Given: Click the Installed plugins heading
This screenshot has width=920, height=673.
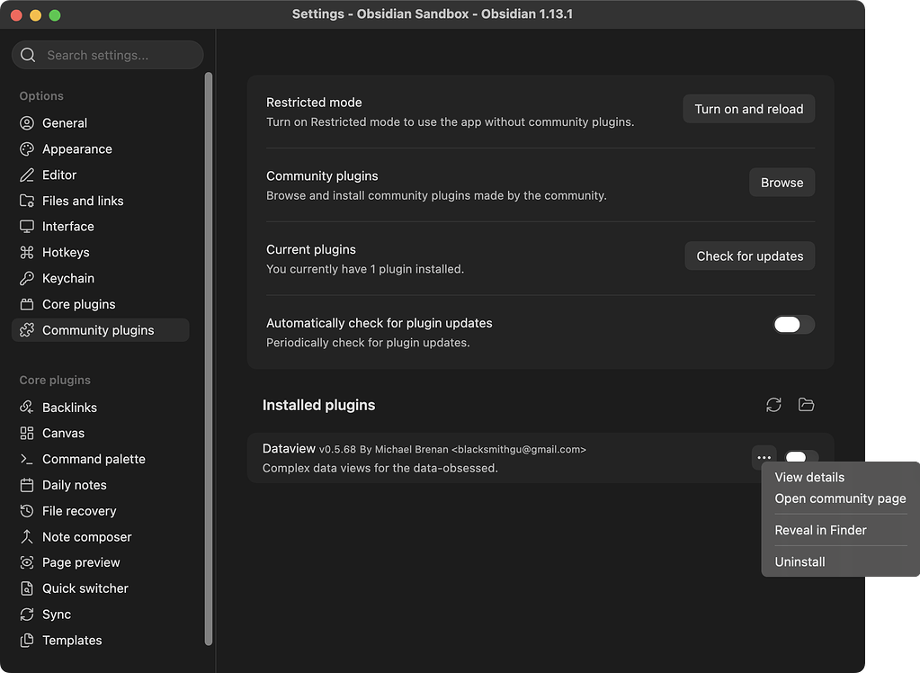Looking at the screenshot, I should point(318,405).
